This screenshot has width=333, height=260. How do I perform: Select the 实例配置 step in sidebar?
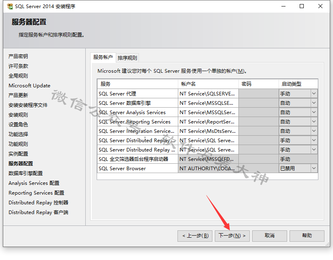point(18,154)
